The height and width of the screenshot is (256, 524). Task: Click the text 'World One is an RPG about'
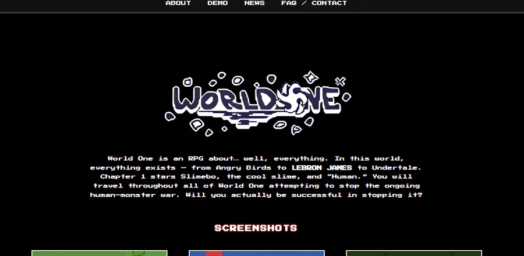click(x=171, y=158)
